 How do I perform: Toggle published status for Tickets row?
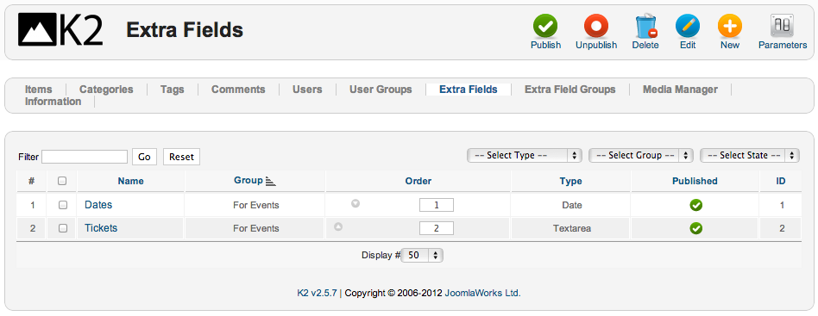coord(696,228)
